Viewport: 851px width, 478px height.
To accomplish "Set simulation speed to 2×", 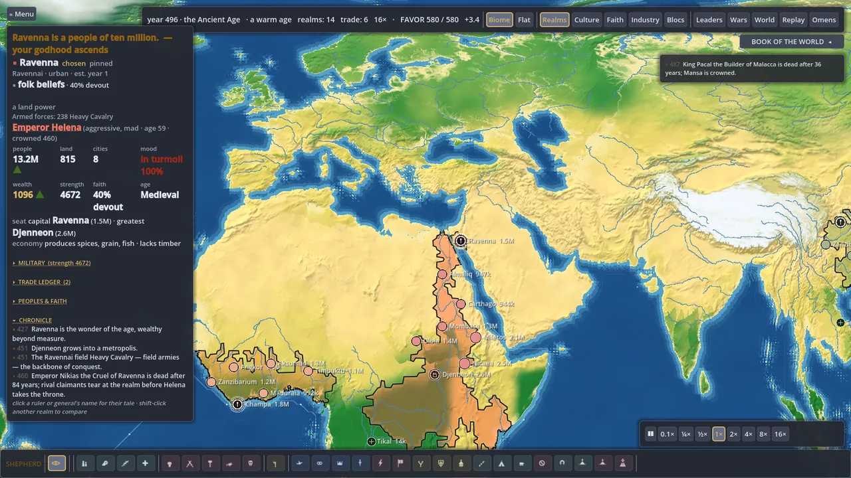I will [x=733, y=434].
